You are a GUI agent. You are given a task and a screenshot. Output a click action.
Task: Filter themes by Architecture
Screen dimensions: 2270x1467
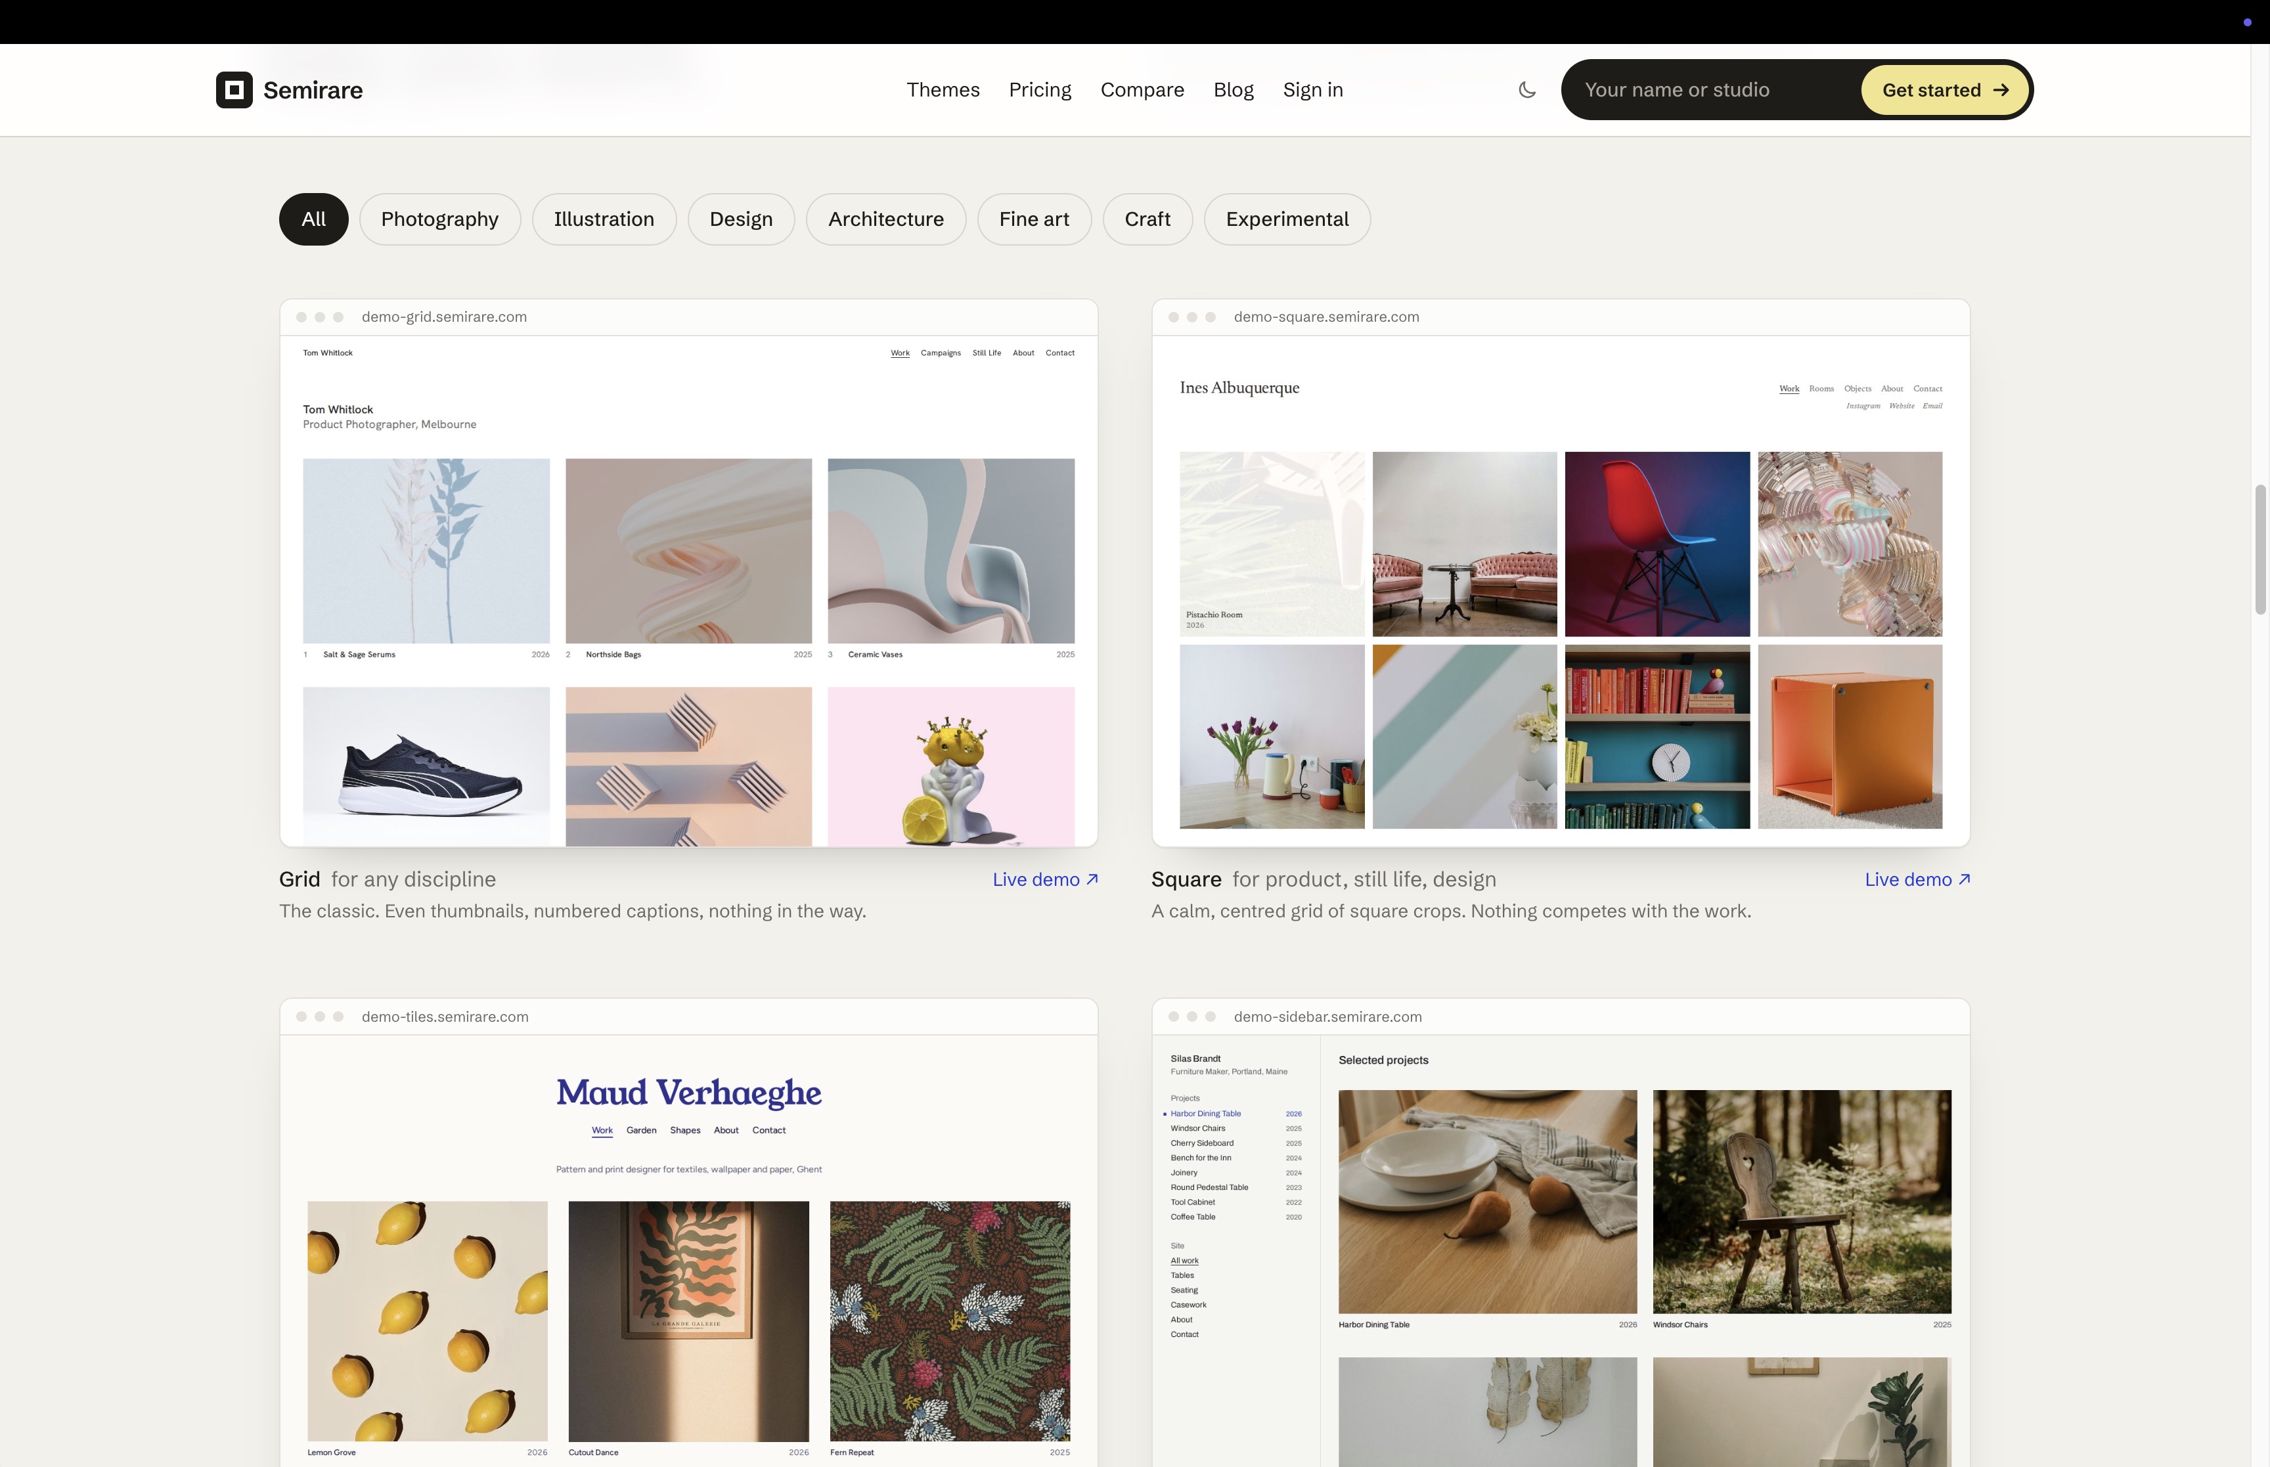point(886,219)
